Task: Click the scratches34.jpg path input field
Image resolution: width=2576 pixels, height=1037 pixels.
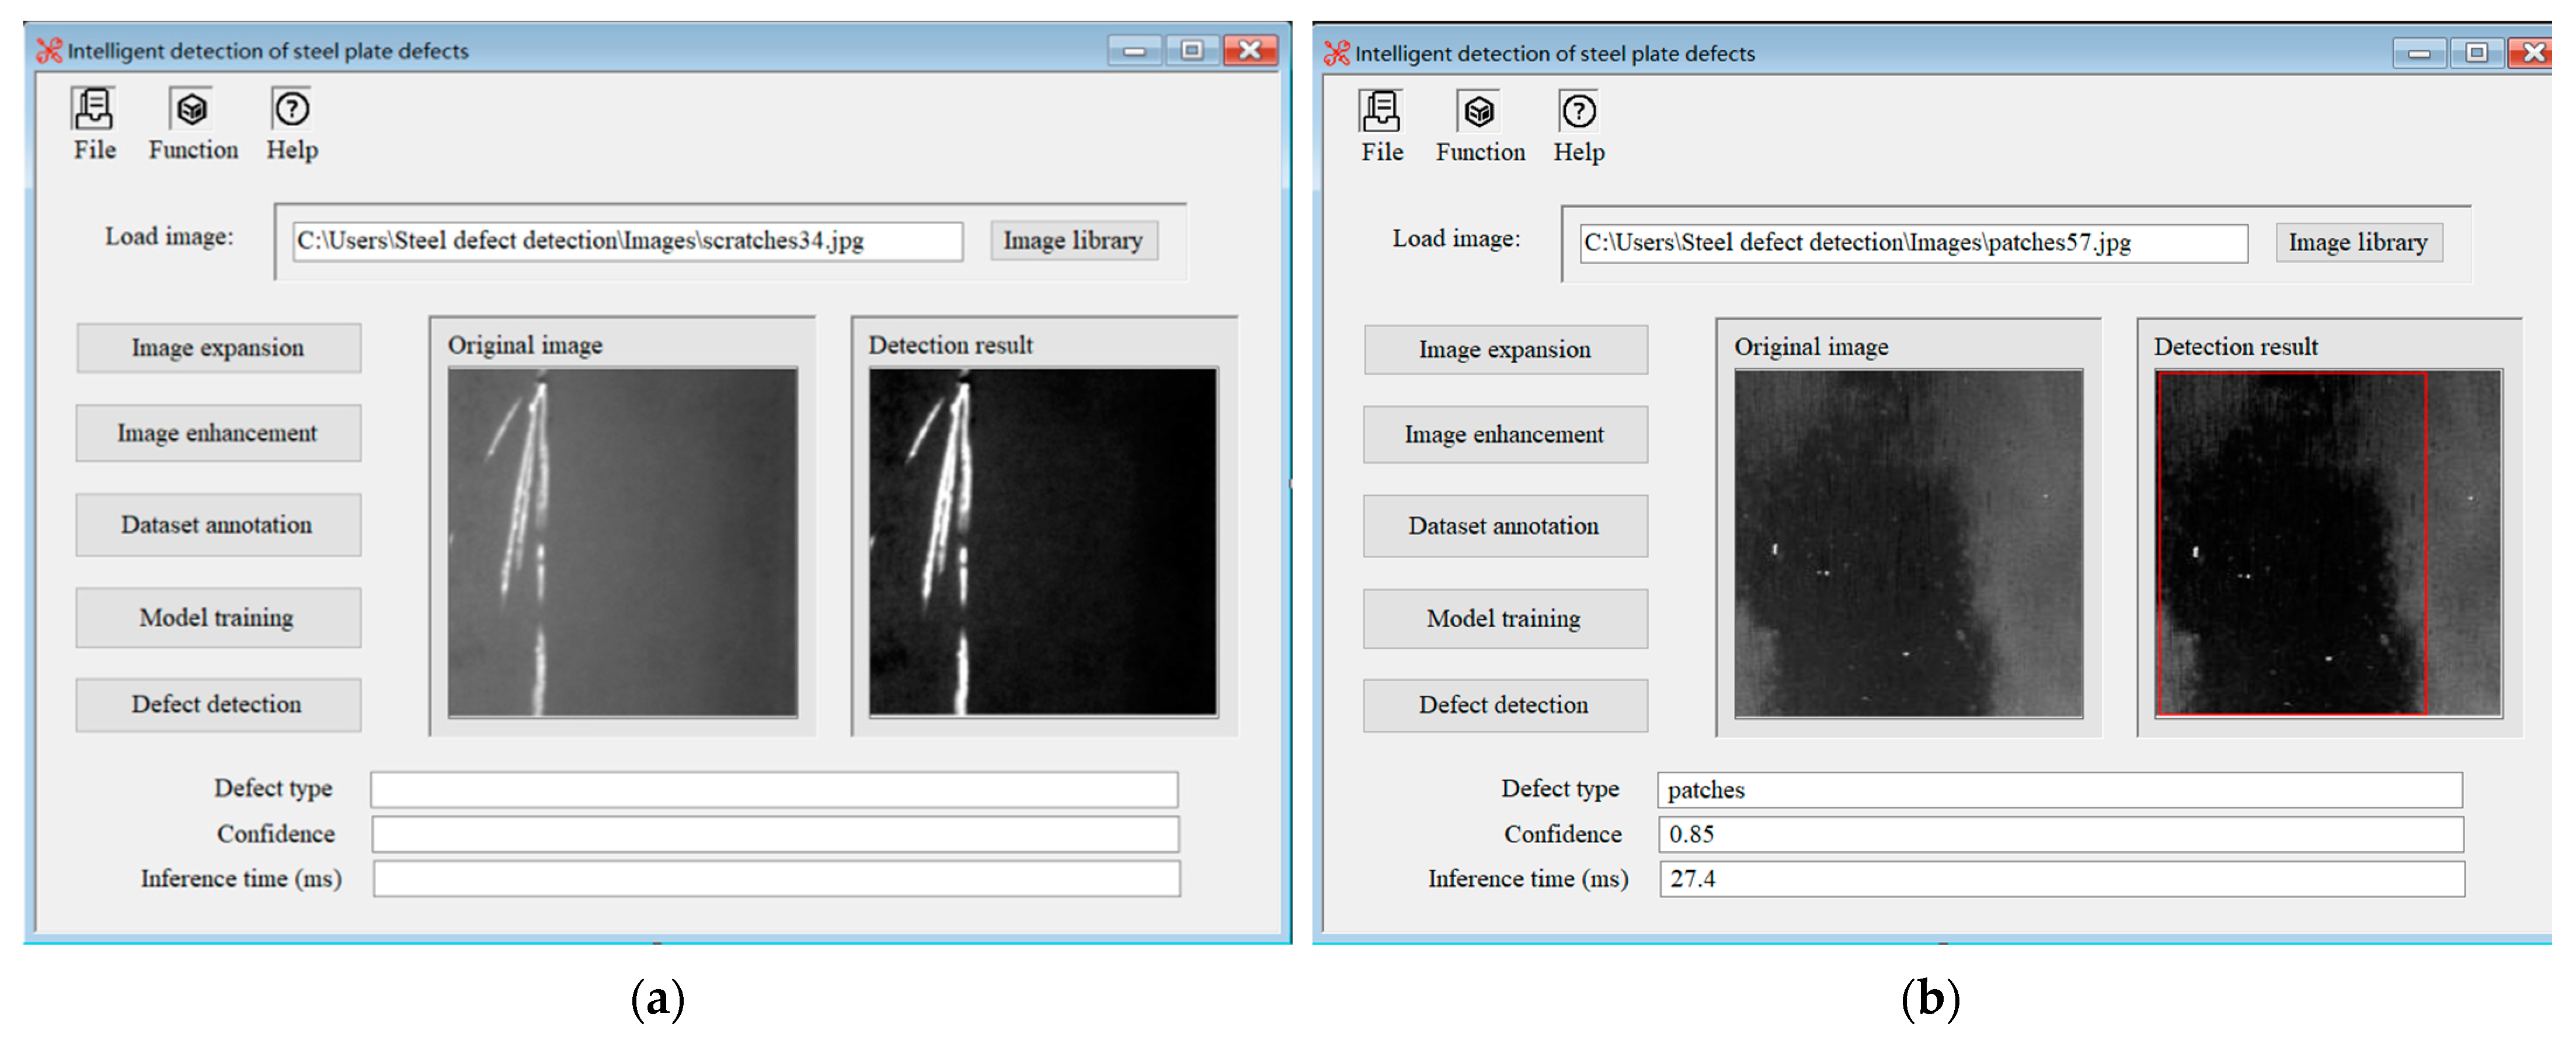Action: pyautogui.click(x=627, y=241)
